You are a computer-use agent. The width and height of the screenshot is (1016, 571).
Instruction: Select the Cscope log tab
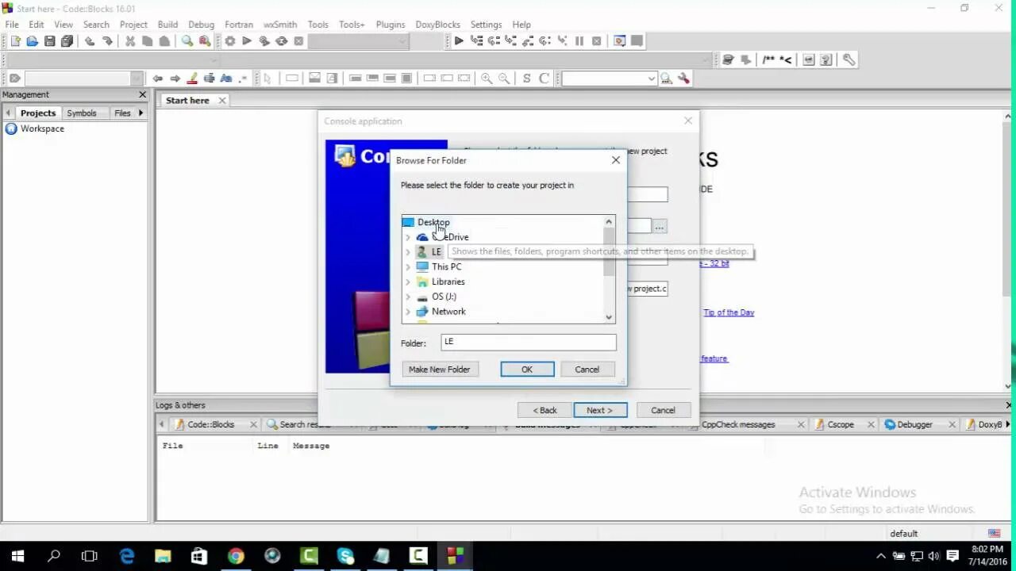(841, 425)
